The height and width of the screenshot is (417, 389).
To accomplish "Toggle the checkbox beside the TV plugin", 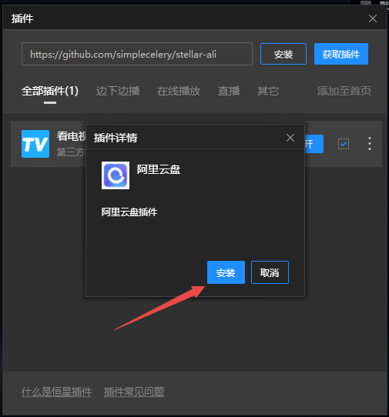I will point(344,144).
